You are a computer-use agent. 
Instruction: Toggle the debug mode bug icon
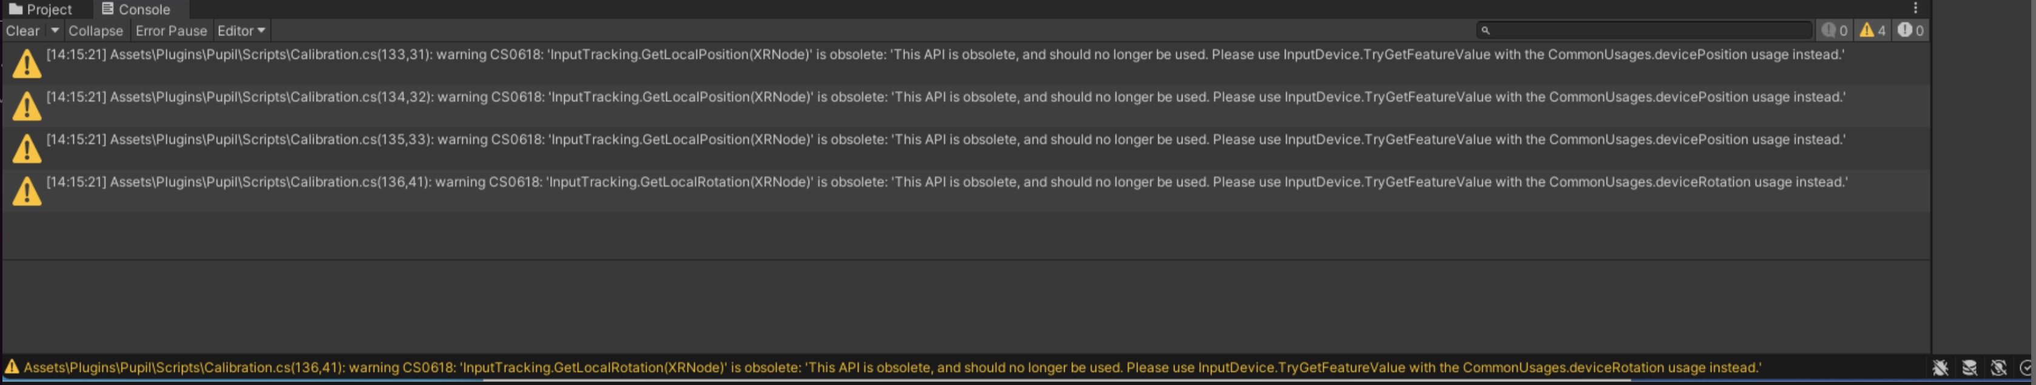[x=1940, y=367]
